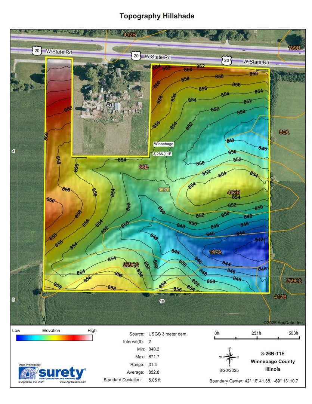312x404 pixels.
Task: Click the red end of elevation color bar
Action: point(84,338)
